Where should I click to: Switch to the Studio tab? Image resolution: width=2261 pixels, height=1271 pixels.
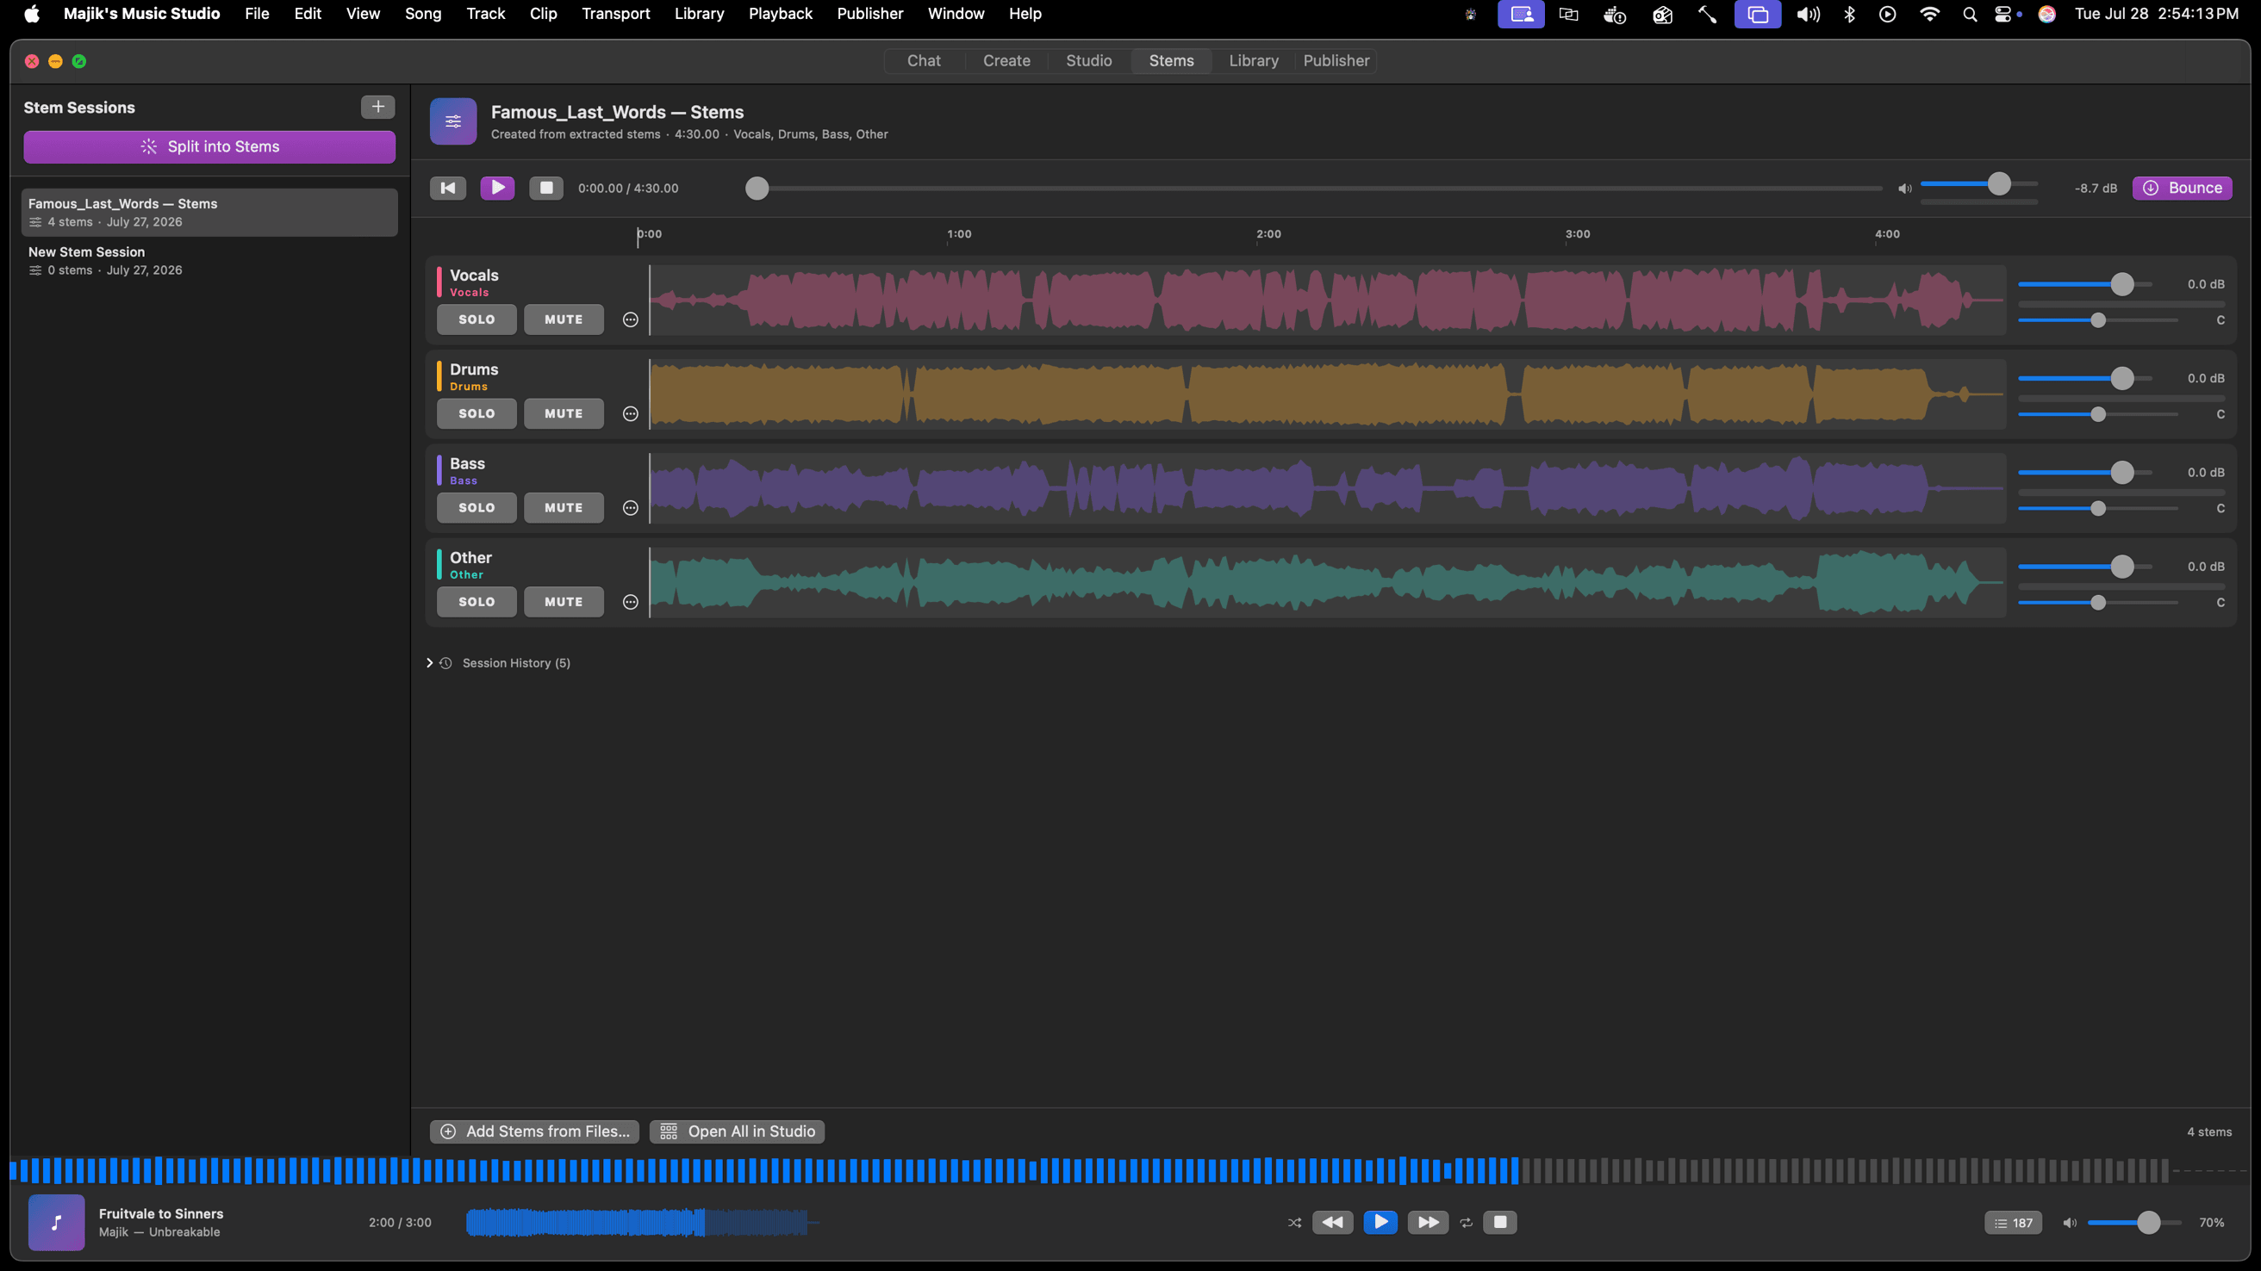(1088, 60)
